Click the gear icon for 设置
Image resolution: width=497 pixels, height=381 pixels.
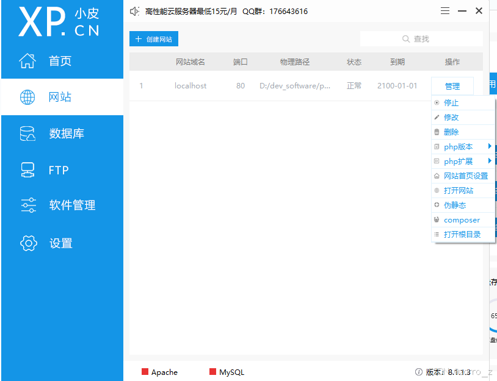click(x=29, y=243)
